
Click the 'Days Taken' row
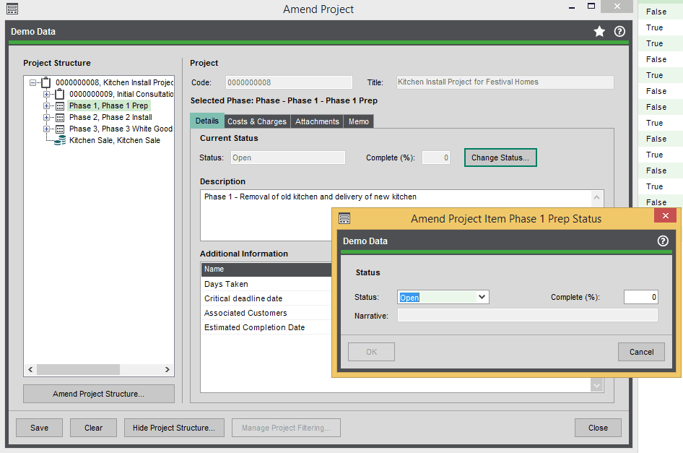tap(266, 284)
